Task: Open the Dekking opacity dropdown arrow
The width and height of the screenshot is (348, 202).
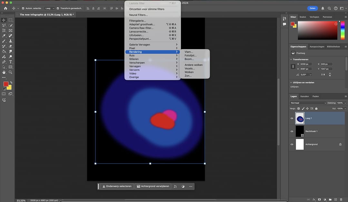Action: pos(345,103)
